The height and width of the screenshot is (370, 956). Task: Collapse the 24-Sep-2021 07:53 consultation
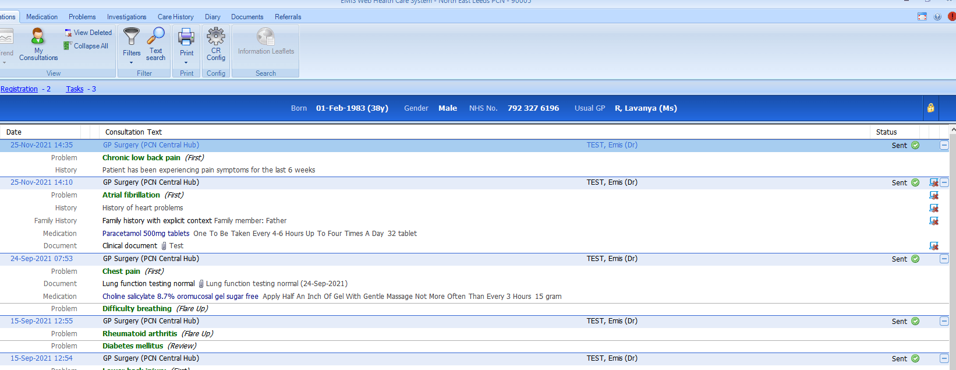click(x=944, y=259)
